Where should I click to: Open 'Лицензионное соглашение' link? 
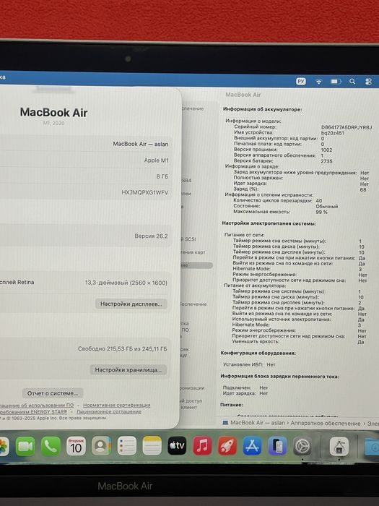coord(109,411)
